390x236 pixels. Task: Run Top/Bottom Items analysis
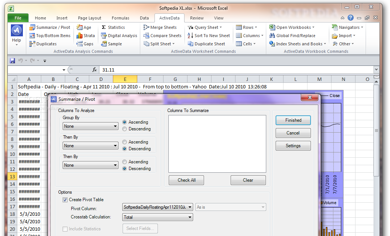[x=50, y=36]
